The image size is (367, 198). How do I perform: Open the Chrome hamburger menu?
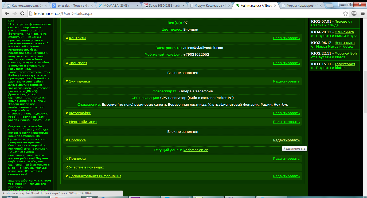[x=362, y=13]
